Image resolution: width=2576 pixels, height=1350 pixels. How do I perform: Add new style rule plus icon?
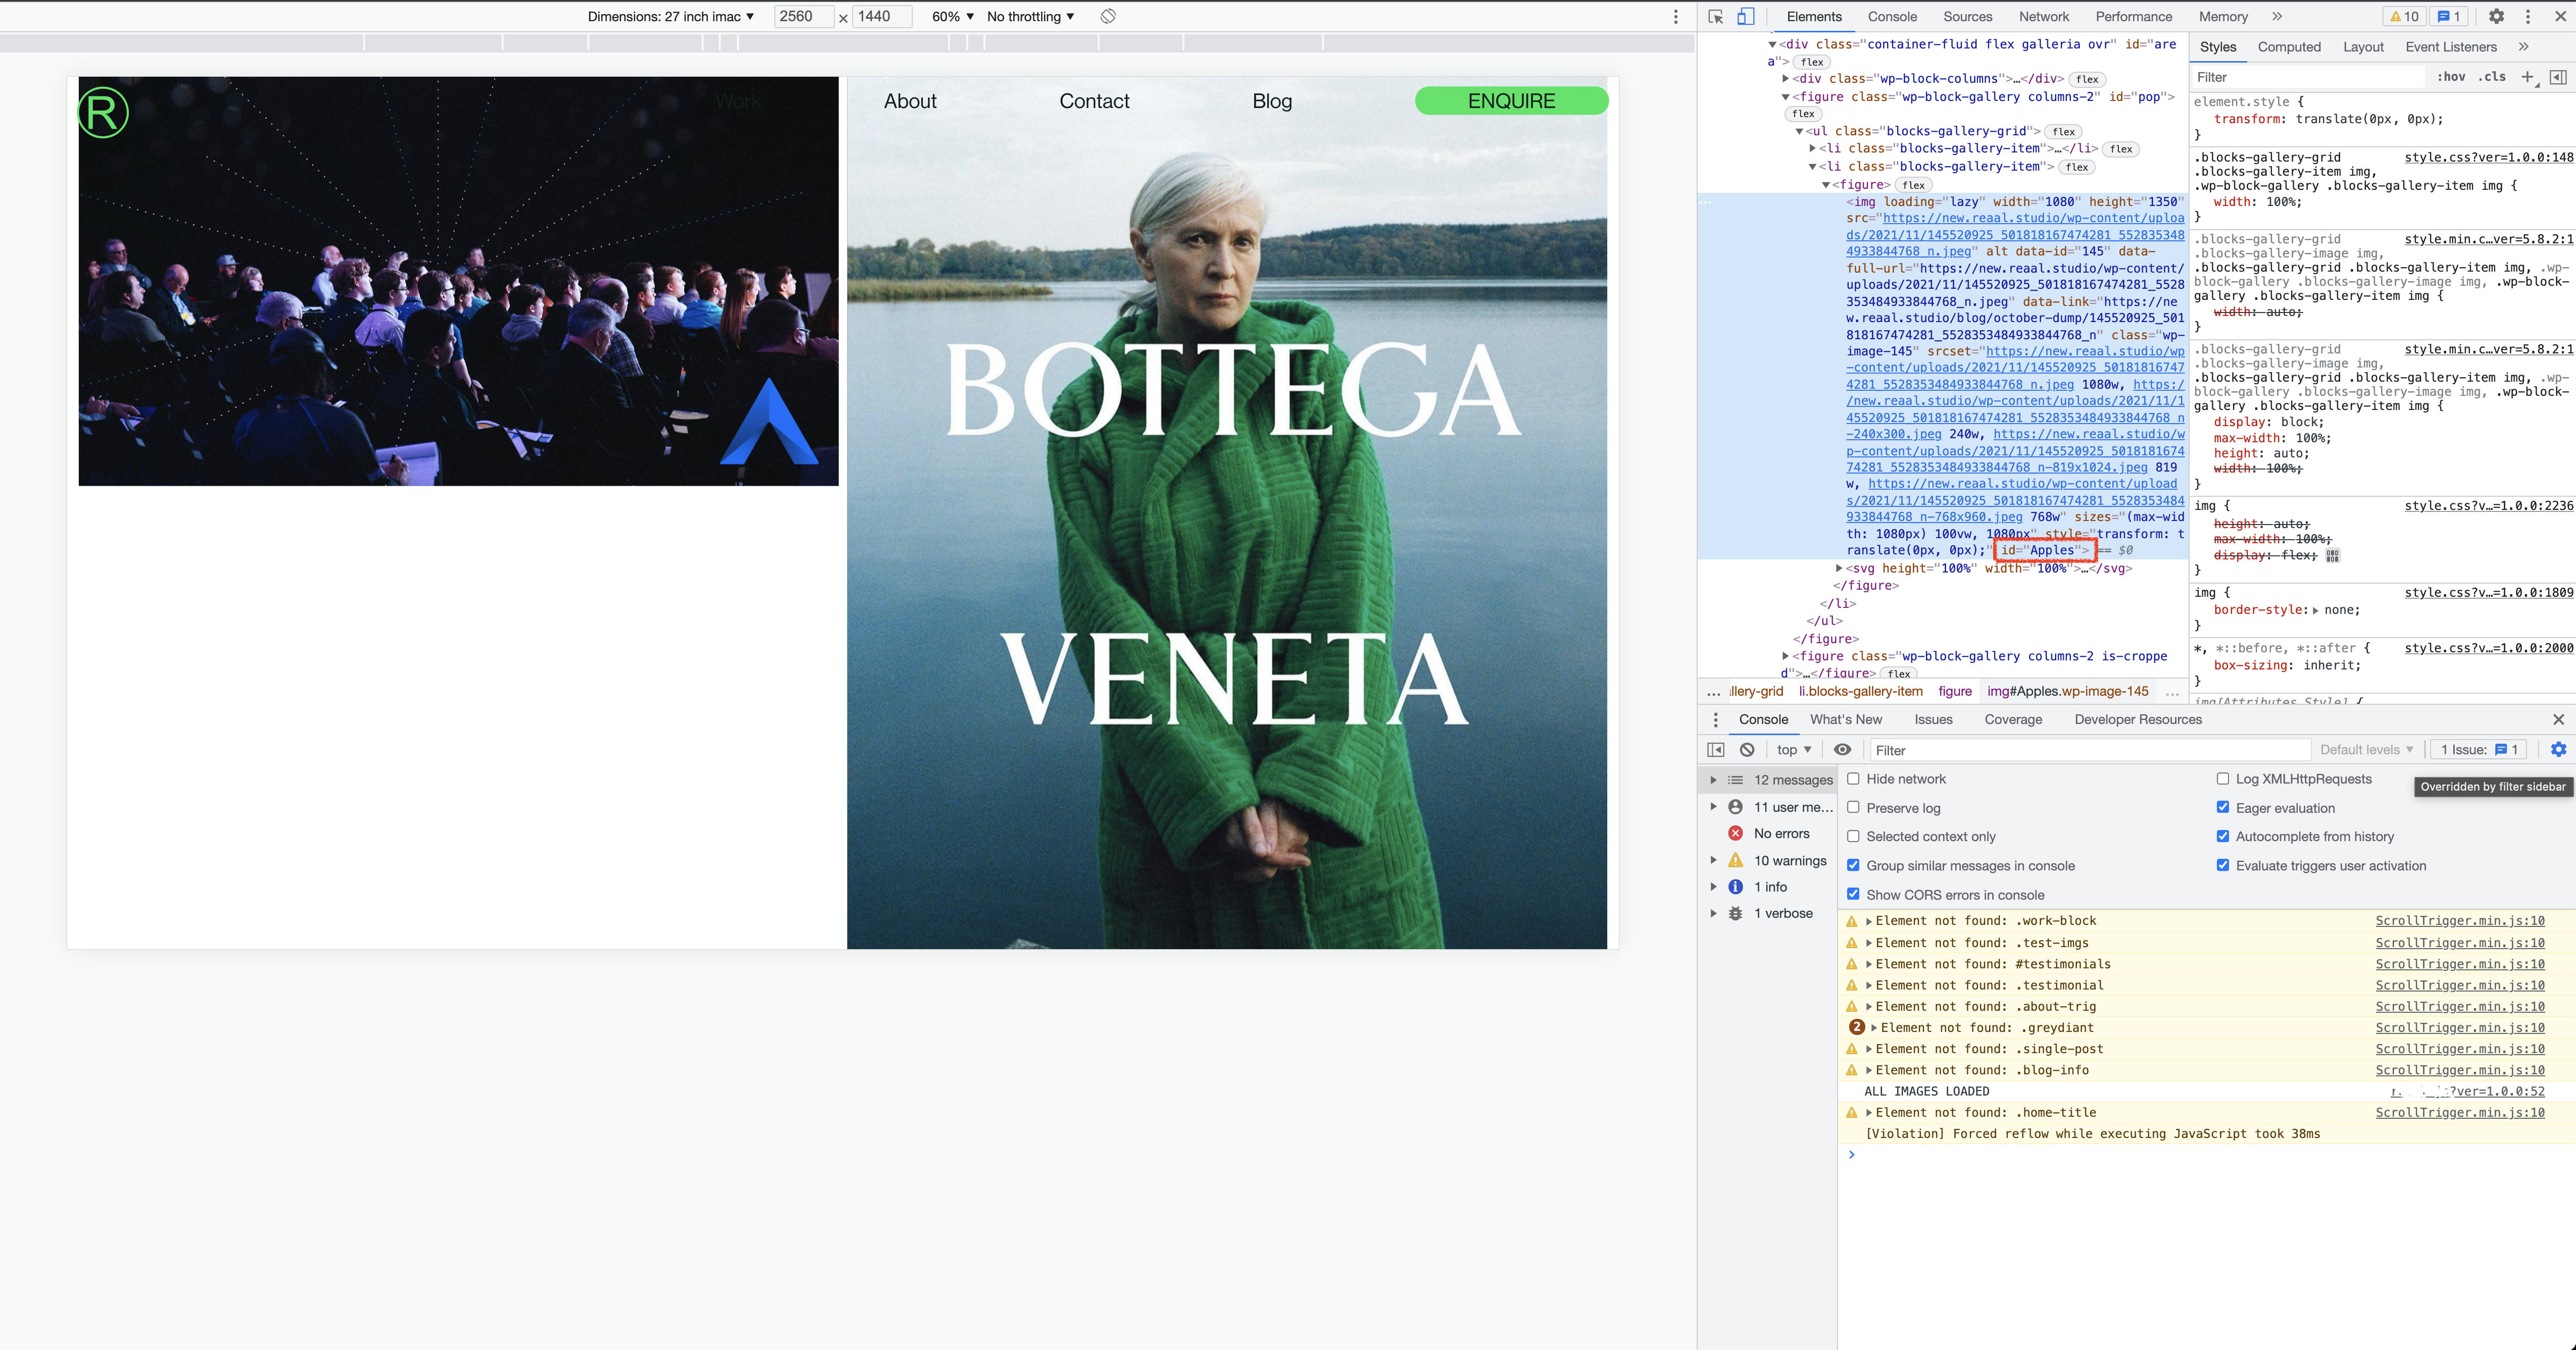2529,77
